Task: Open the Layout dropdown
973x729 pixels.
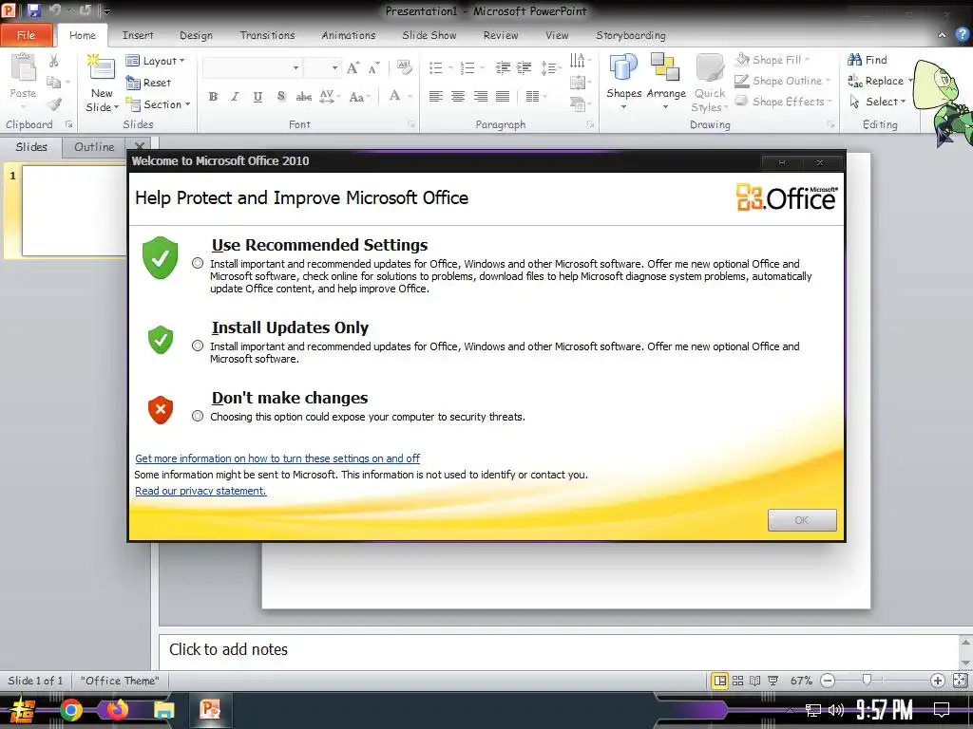Action: (155, 61)
